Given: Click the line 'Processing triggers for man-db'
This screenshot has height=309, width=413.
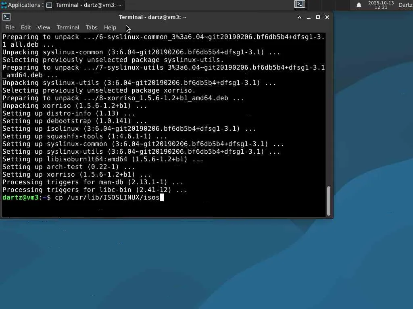Looking at the screenshot, I should 93,182.
